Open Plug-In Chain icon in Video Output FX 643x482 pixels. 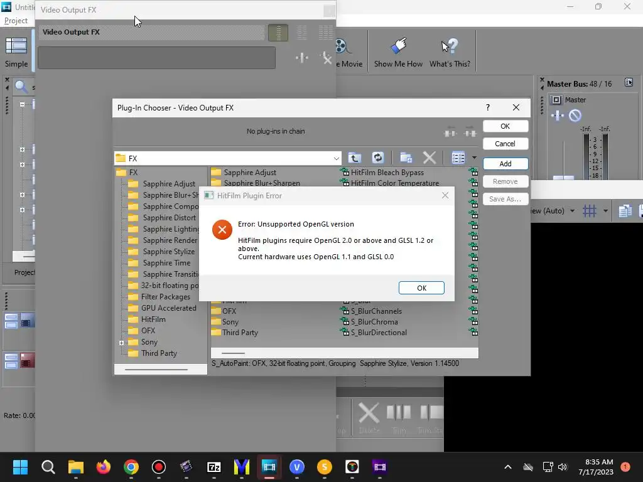302,58
